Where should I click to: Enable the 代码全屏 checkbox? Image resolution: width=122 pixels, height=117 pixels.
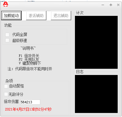[7, 35]
